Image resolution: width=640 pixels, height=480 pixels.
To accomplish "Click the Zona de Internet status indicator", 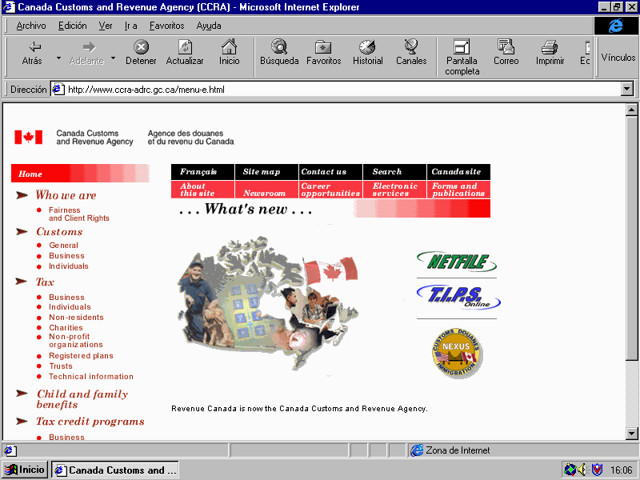I will point(450,450).
